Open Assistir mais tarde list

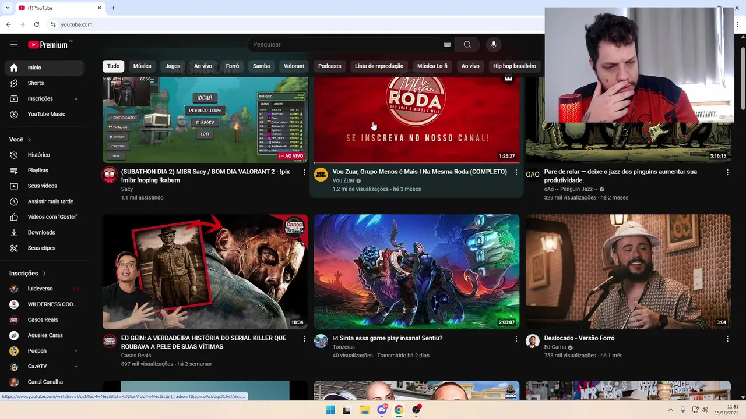[x=44, y=201]
